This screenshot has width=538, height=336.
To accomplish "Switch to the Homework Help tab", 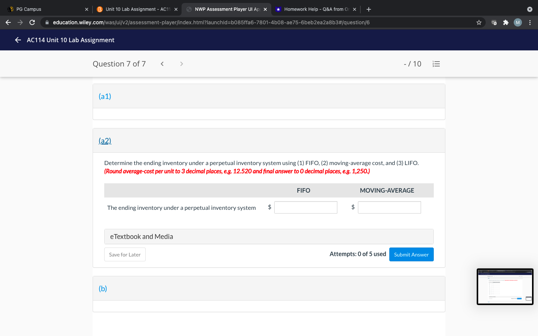I will click(x=315, y=9).
